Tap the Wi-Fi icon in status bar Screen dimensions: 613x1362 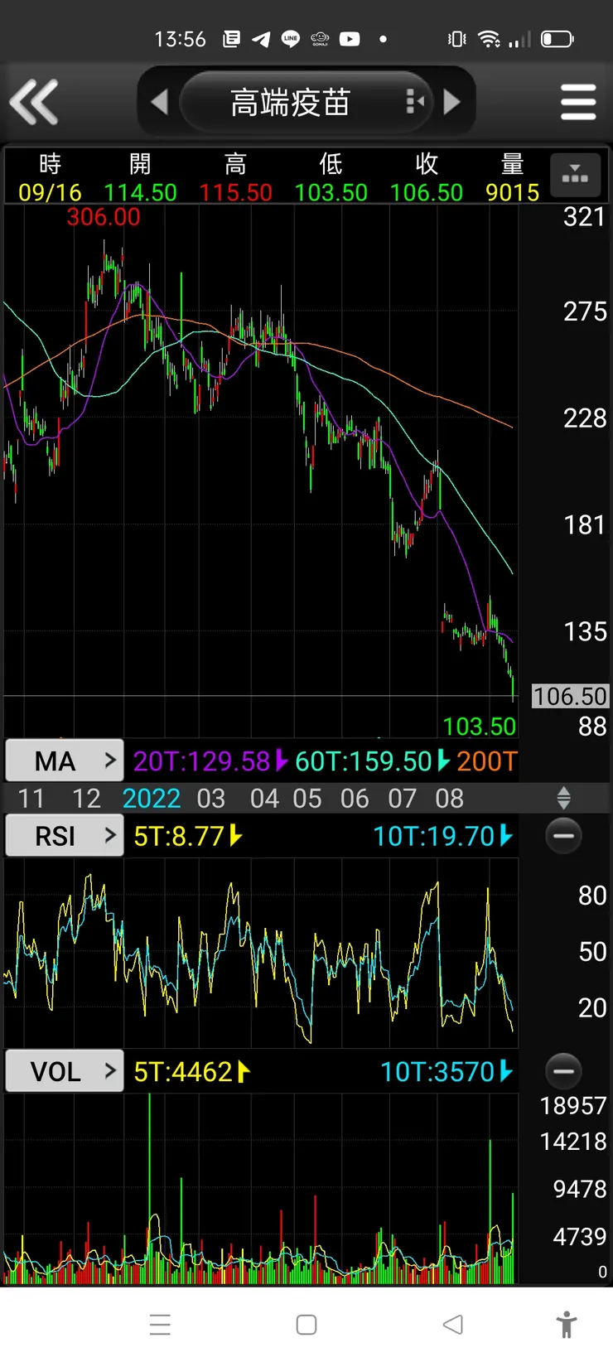490,39
